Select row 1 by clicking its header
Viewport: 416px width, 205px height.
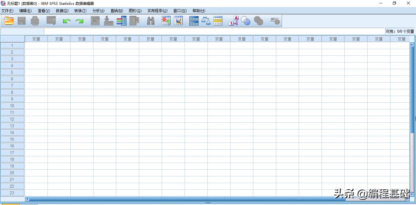pyautogui.click(x=12, y=45)
